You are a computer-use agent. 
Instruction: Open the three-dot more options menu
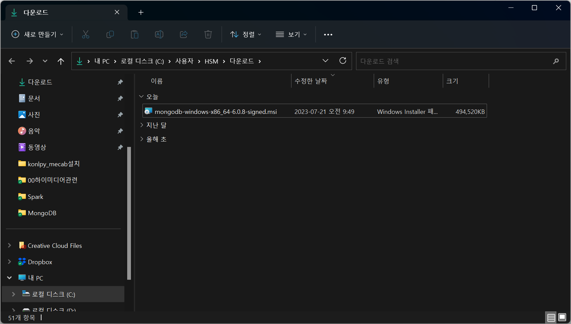pos(328,34)
